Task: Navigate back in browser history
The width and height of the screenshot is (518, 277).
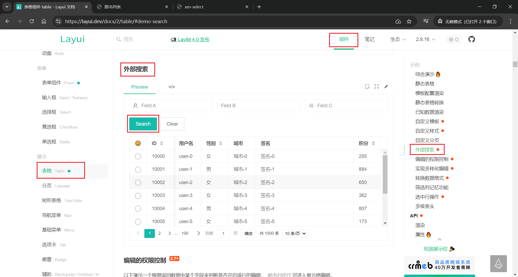Action: click(8, 21)
